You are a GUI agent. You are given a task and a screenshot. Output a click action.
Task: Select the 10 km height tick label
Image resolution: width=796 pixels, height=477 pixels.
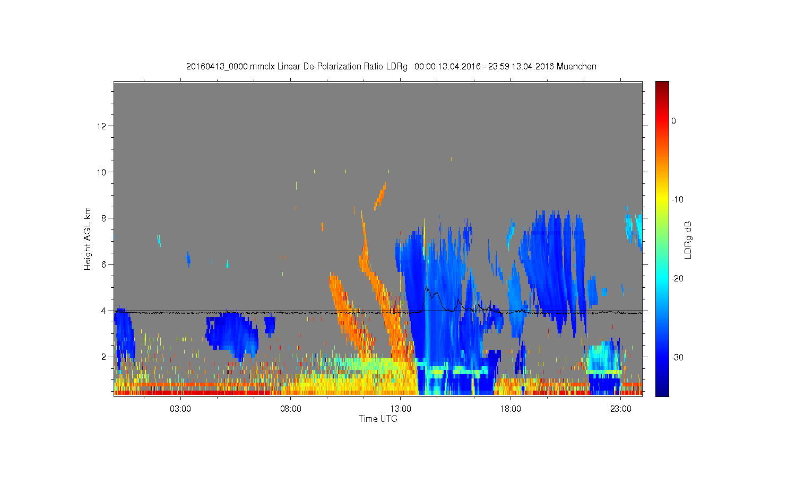[103, 172]
